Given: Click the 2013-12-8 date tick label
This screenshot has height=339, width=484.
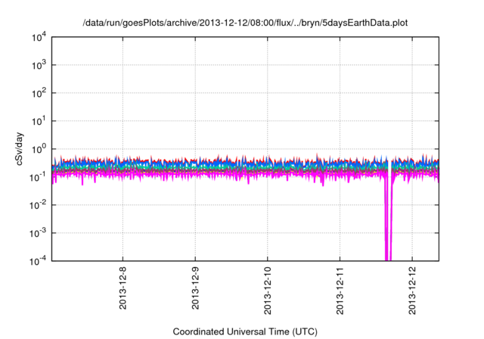Looking at the screenshot, I should [123, 288].
